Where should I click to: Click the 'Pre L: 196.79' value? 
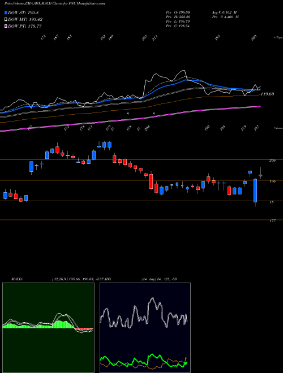tap(178, 21)
